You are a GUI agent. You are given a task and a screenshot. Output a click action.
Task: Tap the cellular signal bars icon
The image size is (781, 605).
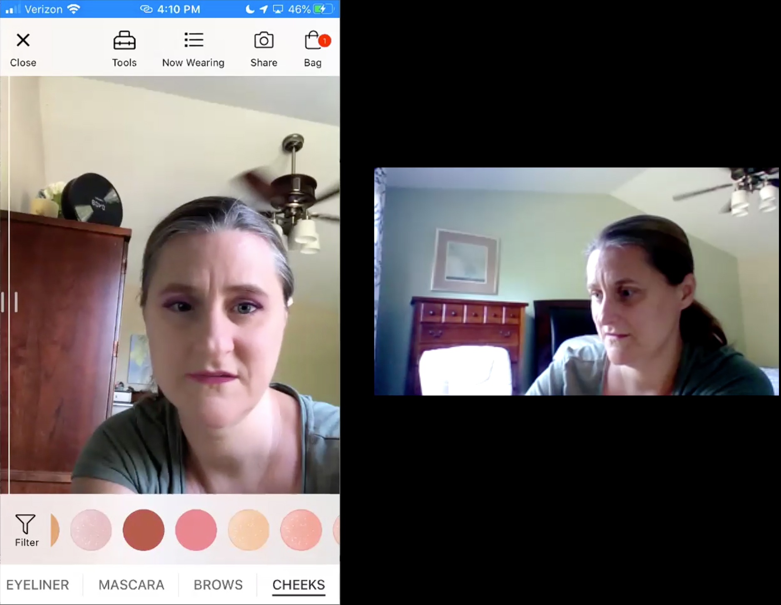(x=12, y=9)
